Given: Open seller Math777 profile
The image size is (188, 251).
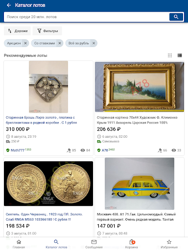Looking at the screenshot, I should [x=18, y=150].
